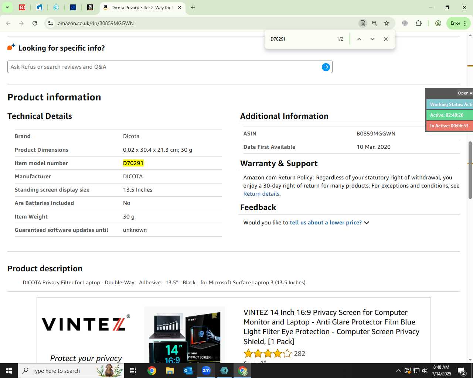The width and height of the screenshot is (473, 378).
Task: Open the notification center icon
Action: point(462,371)
